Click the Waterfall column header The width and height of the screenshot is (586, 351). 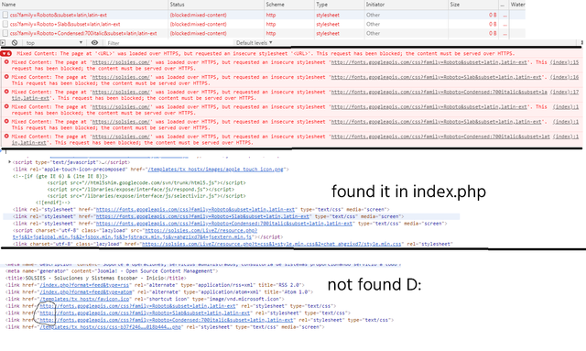click(x=517, y=5)
